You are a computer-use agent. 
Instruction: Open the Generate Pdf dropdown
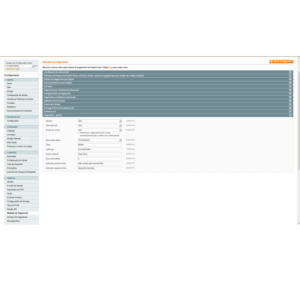click(99, 126)
